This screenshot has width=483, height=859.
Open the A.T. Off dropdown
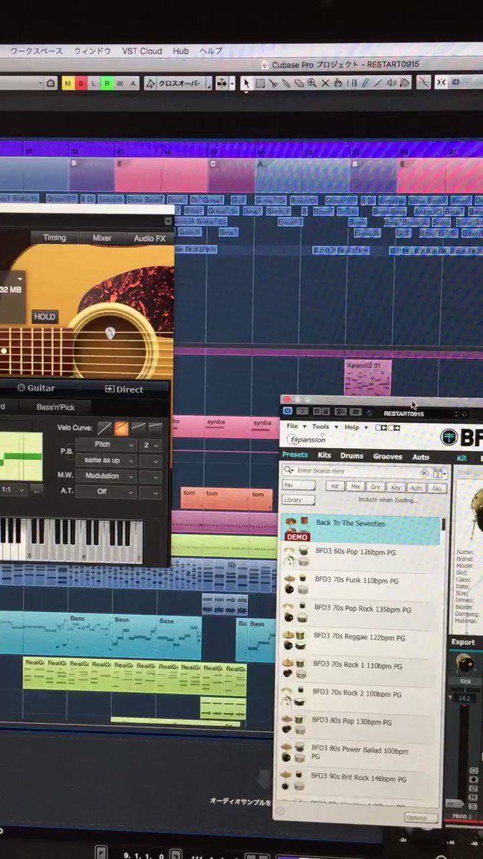pos(107,492)
